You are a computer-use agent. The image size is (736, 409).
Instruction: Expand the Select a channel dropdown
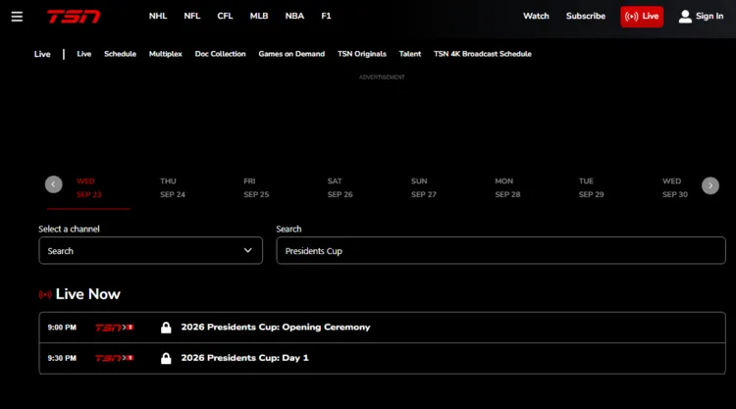pyautogui.click(x=151, y=250)
